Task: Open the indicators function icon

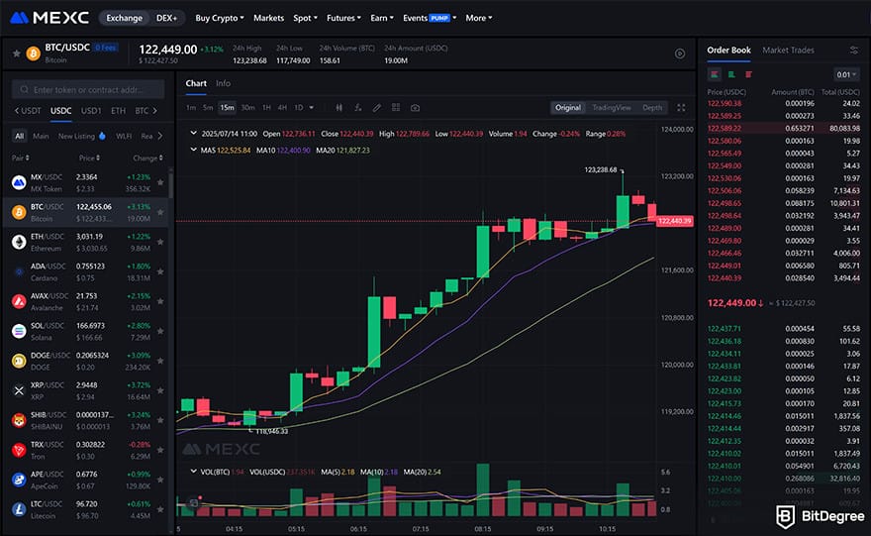Action: 357,108
